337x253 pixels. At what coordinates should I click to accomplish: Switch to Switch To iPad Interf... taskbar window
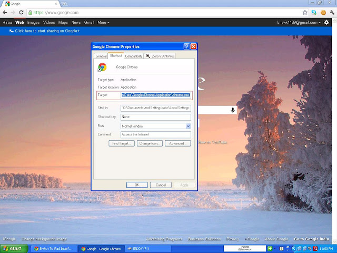53,249
